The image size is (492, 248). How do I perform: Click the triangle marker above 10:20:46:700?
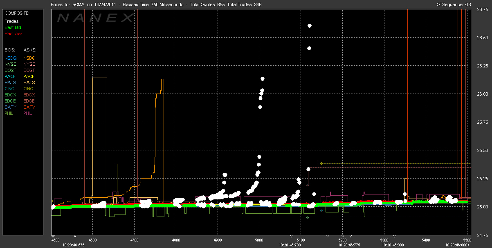click(x=291, y=236)
